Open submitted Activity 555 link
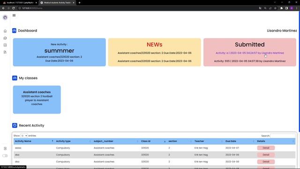Image resolution: width=300 pixels, height=169 pixels. [250, 61]
